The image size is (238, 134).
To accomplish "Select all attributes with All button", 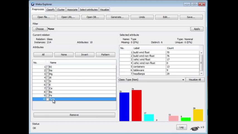I will coord(43,55).
